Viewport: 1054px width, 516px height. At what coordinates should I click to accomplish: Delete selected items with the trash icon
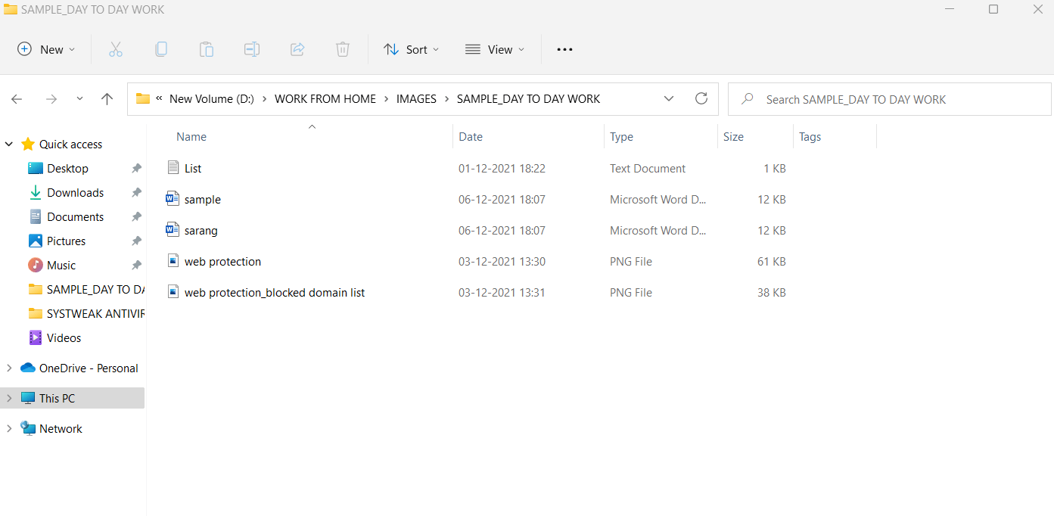click(x=342, y=49)
